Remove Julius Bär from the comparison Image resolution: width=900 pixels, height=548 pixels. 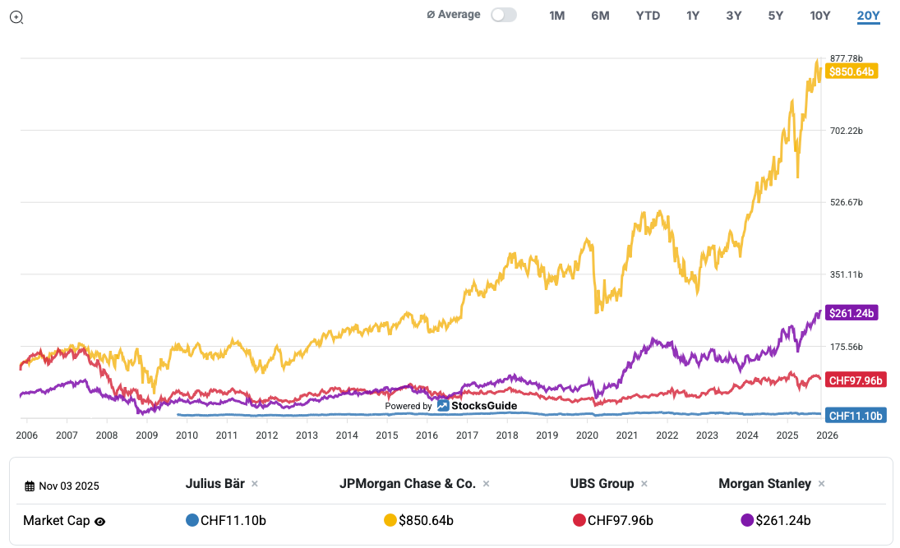click(255, 484)
